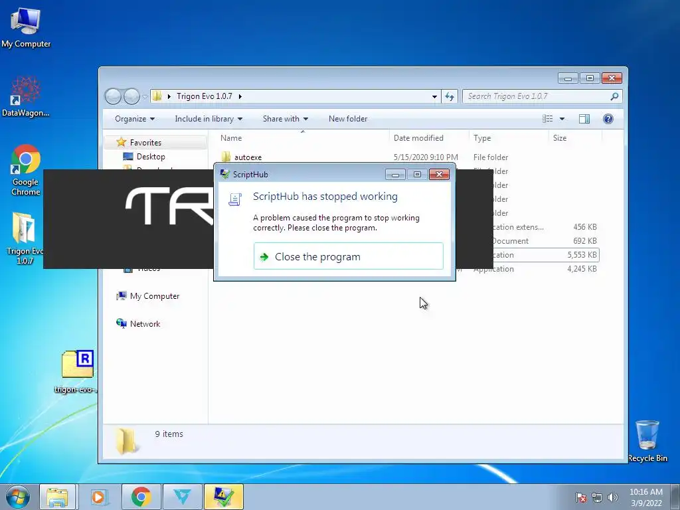Select the 456 KB file size cell
The image size is (680, 510).
(584, 227)
